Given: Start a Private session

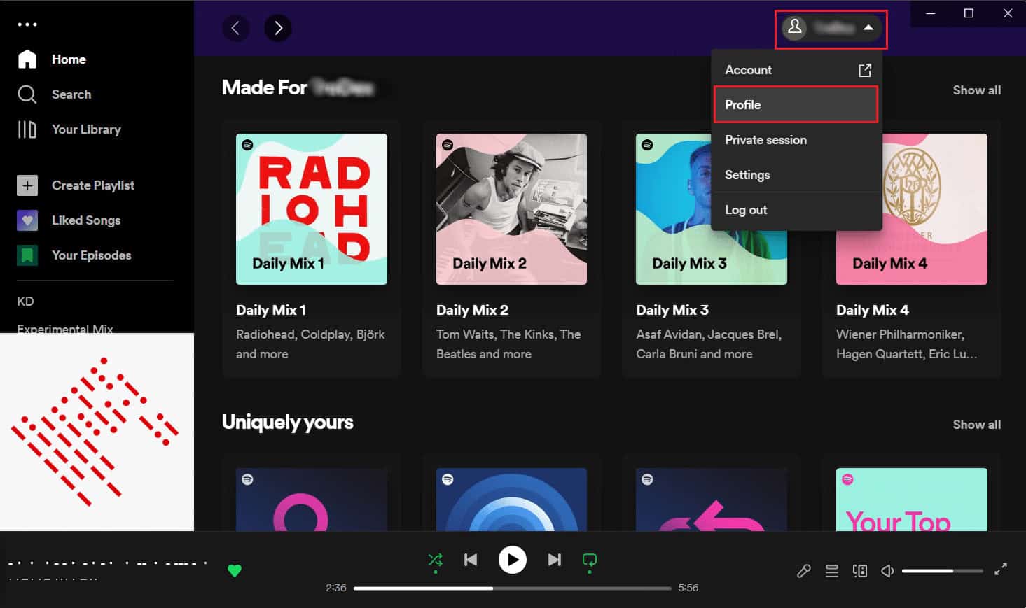Looking at the screenshot, I should click(796, 140).
